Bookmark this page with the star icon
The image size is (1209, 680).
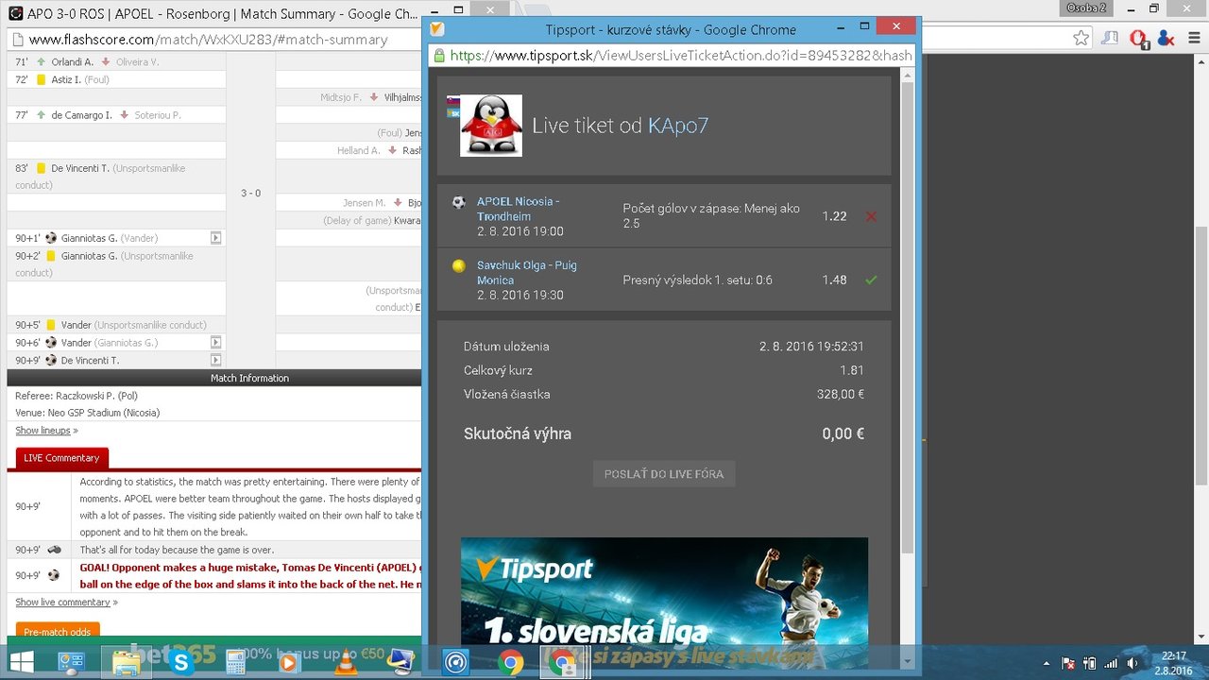click(1081, 39)
